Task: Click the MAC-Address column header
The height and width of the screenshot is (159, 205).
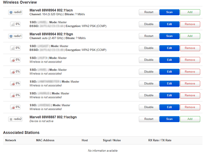Action: tap(45, 140)
